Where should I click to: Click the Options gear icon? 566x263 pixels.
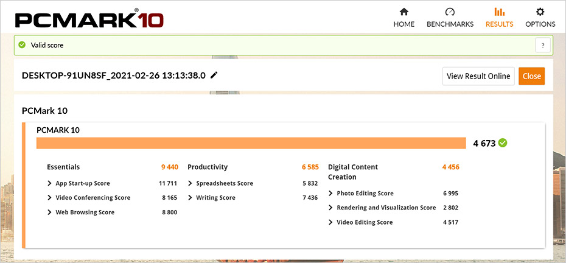tap(540, 12)
